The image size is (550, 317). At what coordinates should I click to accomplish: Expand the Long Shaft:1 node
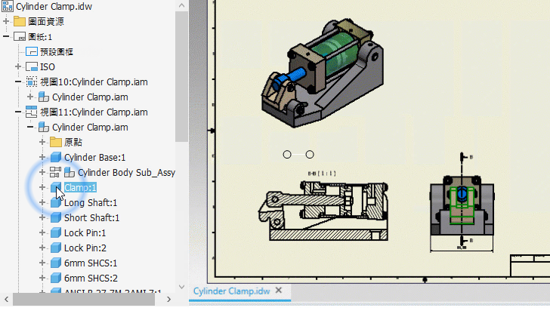click(x=42, y=202)
